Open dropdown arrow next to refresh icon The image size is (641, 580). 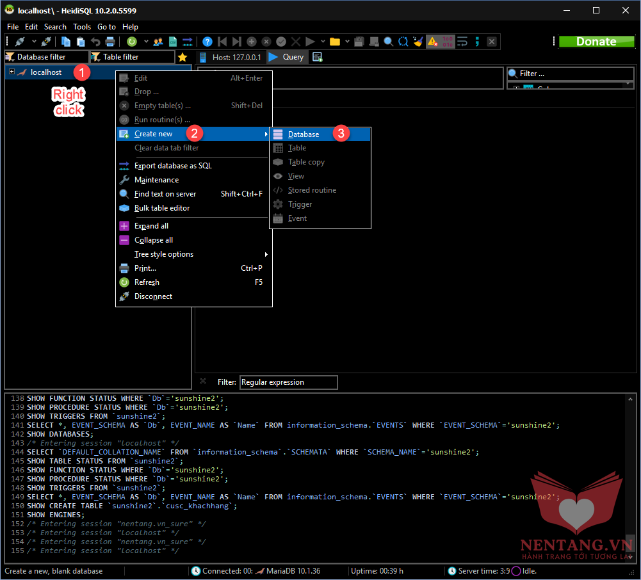pos(145,42)
